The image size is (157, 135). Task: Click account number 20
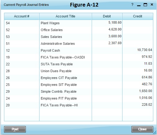pos(8,105)
